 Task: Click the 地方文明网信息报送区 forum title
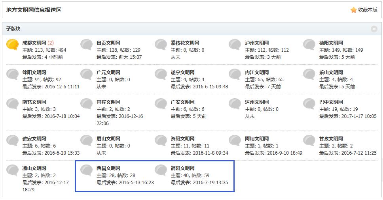(x=34, y=10)
